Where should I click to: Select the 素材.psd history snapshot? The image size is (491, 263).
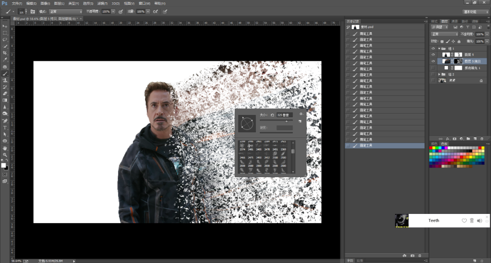pyautogui.click(x=385, y=27)
